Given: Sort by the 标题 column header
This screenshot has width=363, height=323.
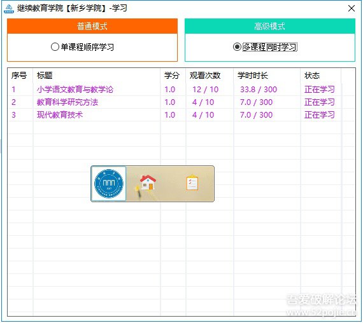Looking at the screenshot, I should (97, 76).
